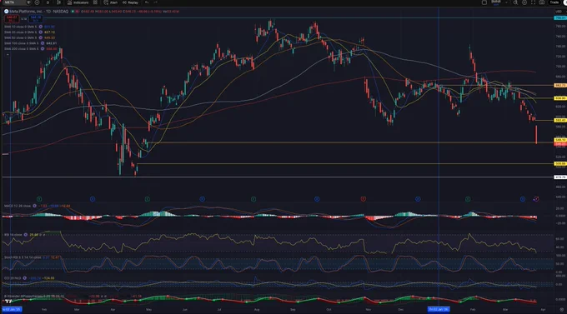Viewport: 567px width, 314px height.
Task: Click the SMA 10 legend icon
Action: pos(41,27)
